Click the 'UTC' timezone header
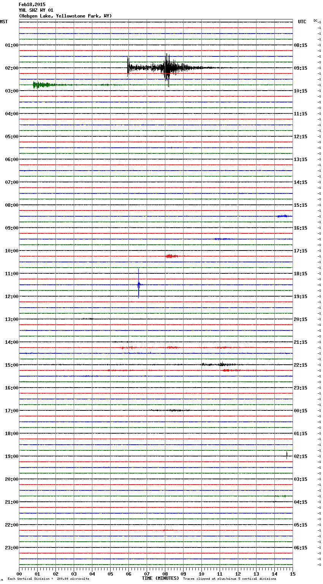323x584 pixels. 302,22
